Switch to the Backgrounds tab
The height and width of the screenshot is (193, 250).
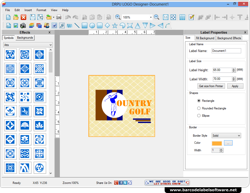tap(25, 38)
